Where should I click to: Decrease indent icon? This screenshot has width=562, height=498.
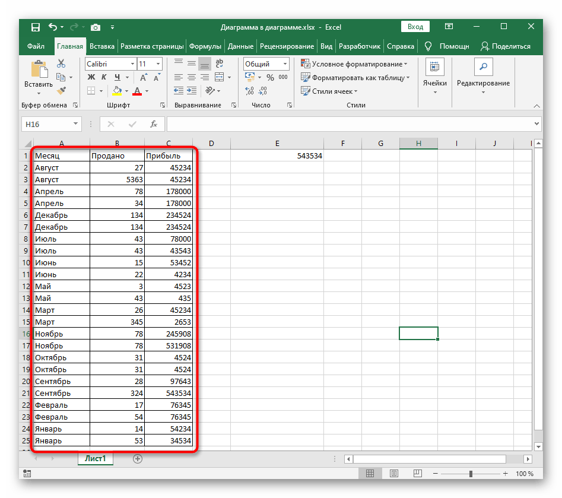(179, 91)
